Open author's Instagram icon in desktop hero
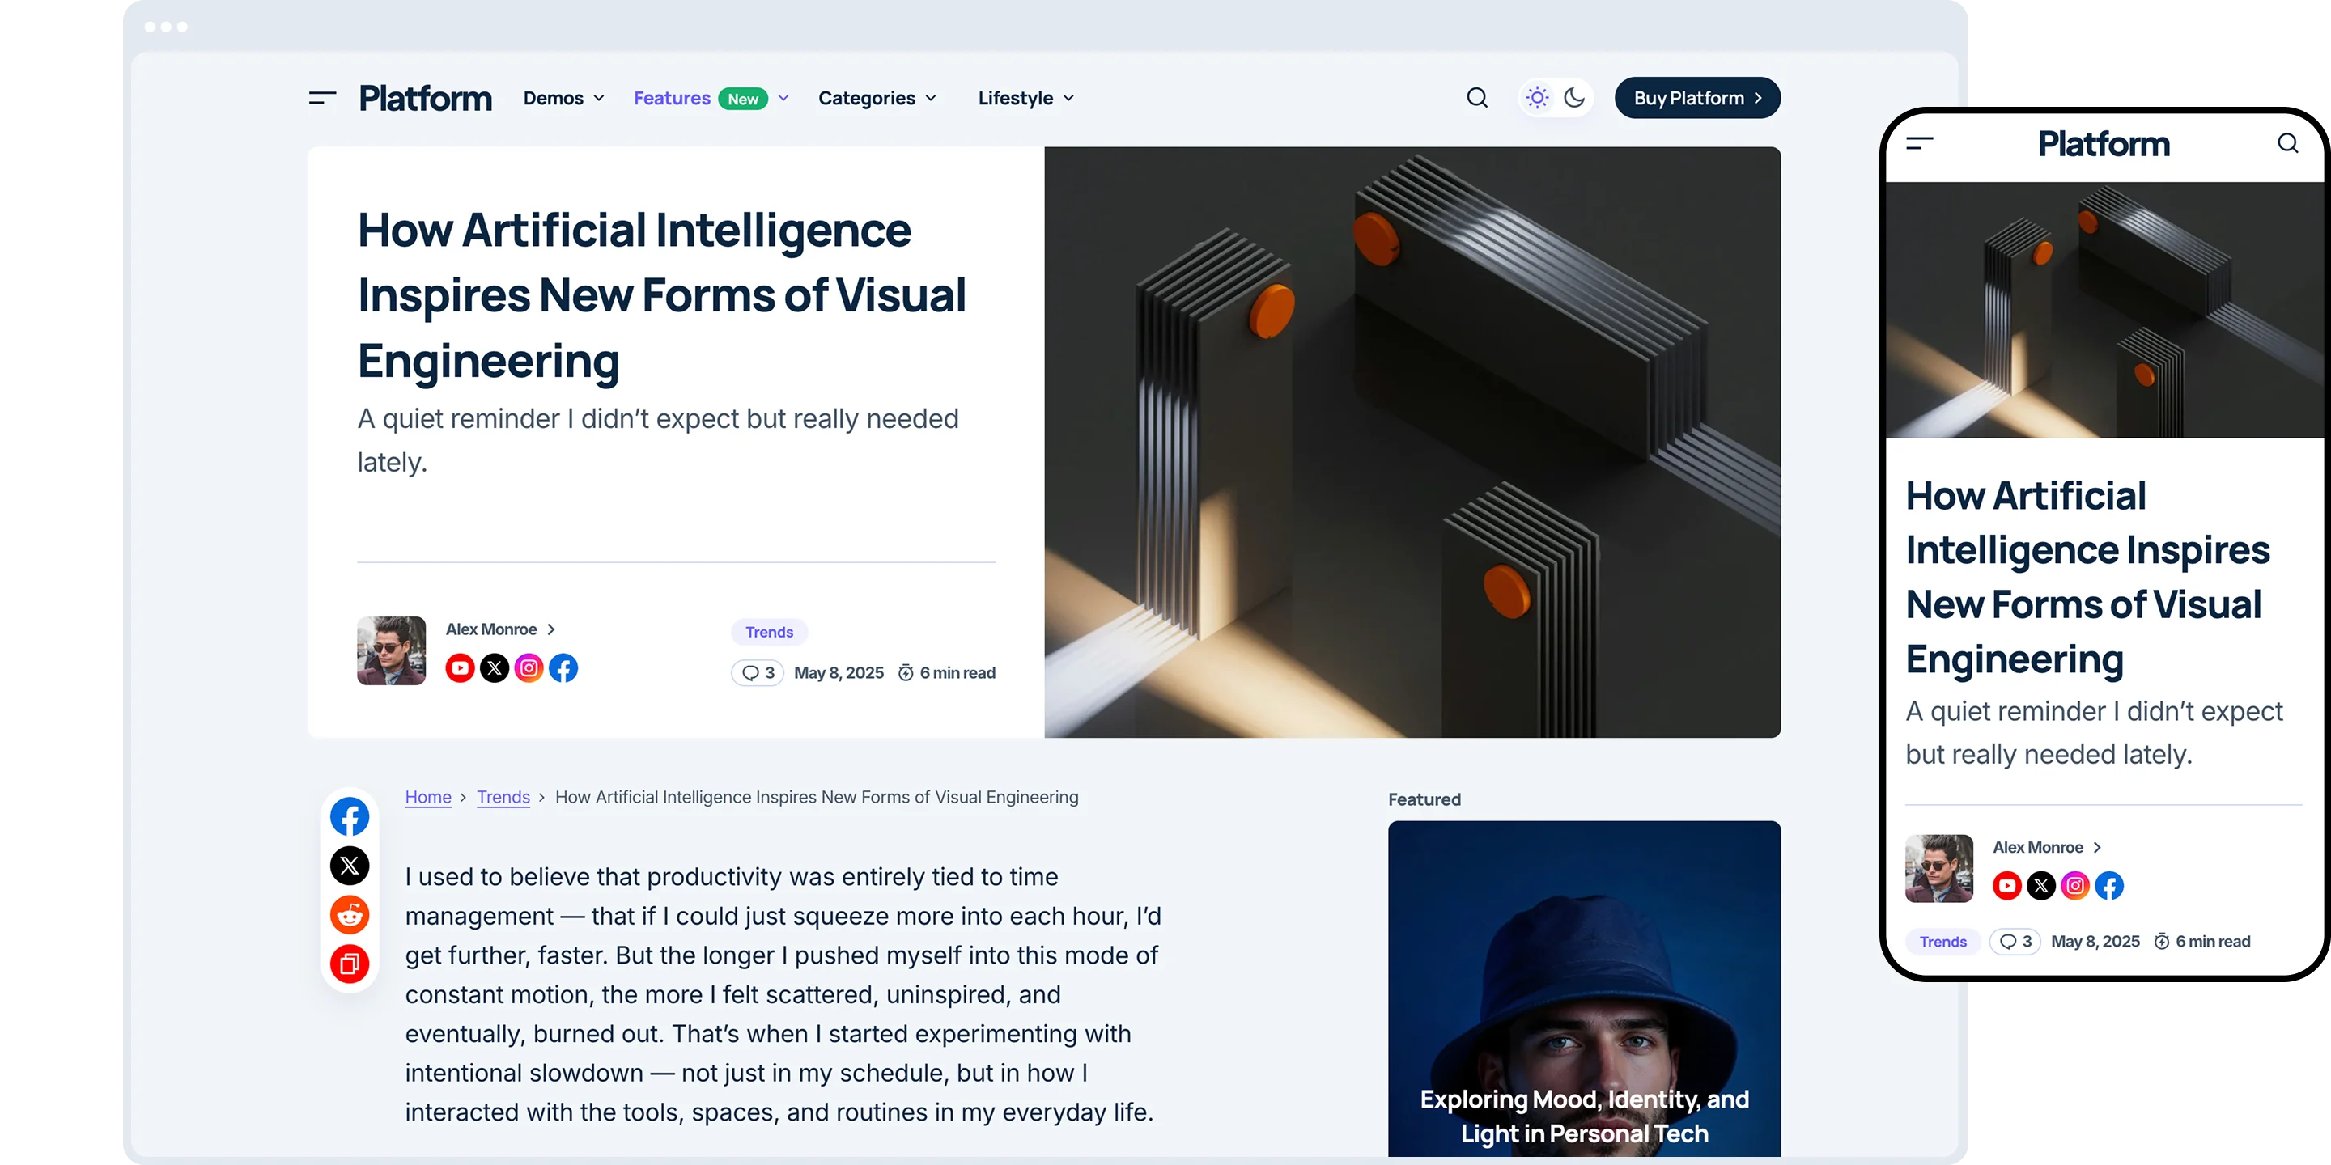 pos(529,668)
